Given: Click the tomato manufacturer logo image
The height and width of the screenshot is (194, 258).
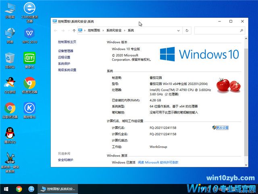Looking at the screenshot, I should pos(229,85).
